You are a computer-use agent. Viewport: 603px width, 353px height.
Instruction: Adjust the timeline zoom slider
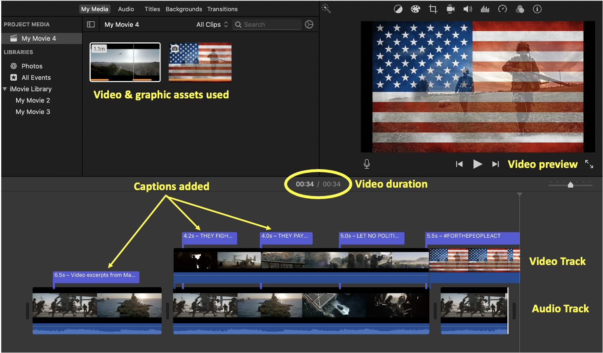pyautogui.click(x=570, y=185)
